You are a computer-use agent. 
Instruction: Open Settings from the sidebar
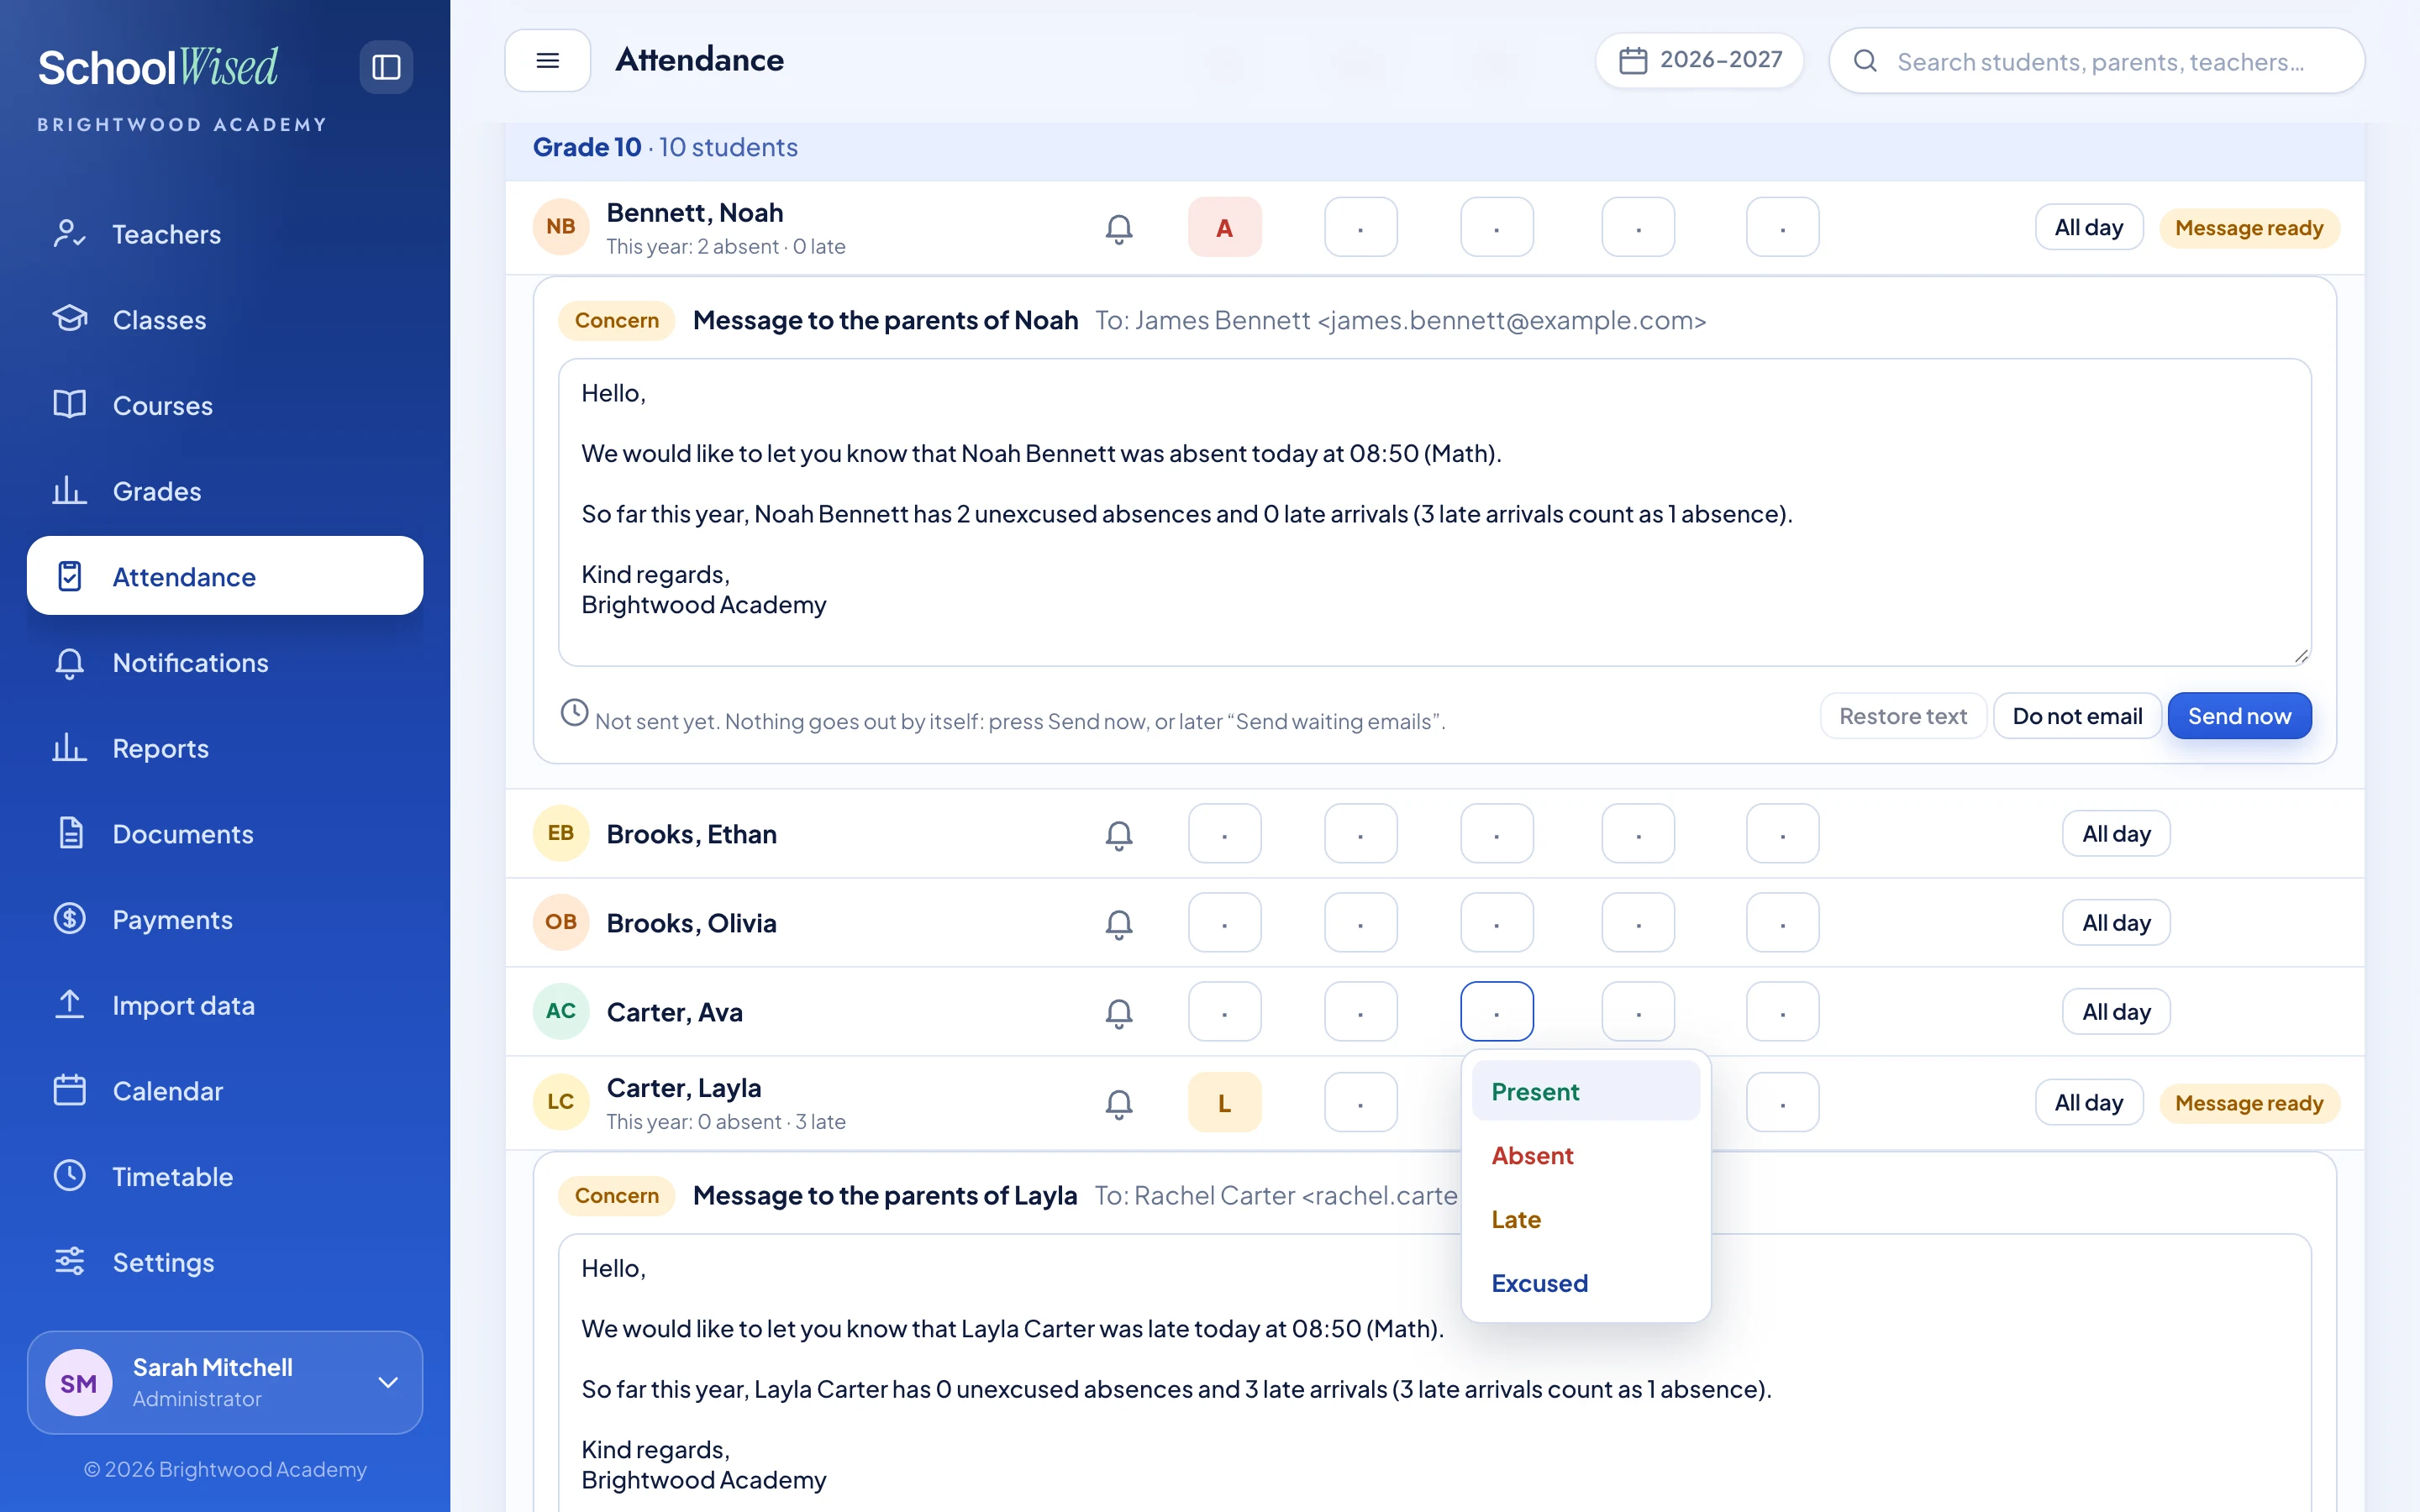pos(225,1262)
